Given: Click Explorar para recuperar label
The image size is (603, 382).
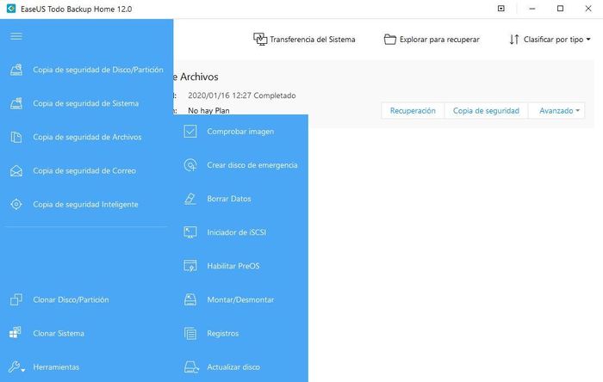Looking at the screenshot, I should coord(439,40).
